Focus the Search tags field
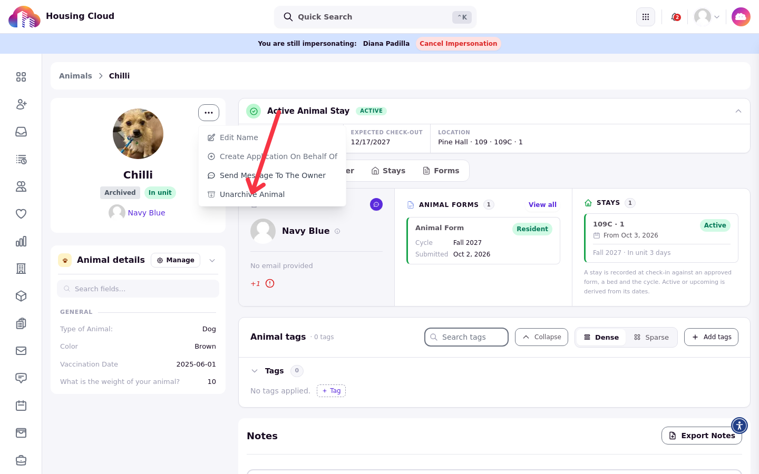759x474 pixels. point(466,337)
